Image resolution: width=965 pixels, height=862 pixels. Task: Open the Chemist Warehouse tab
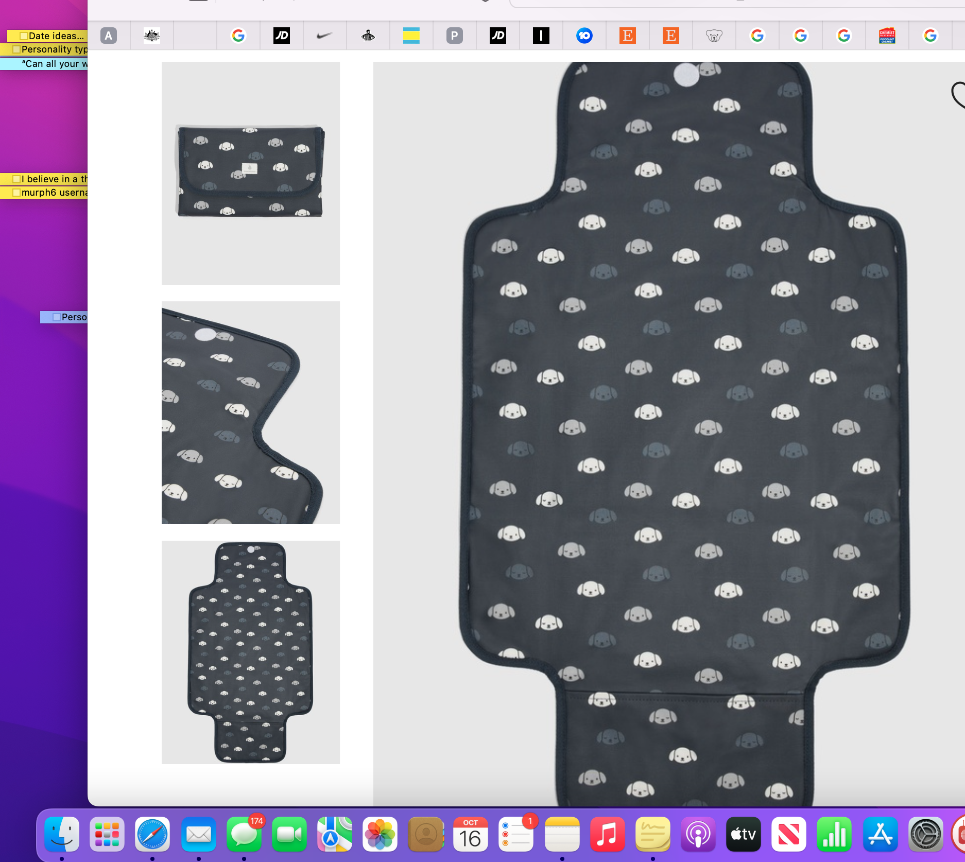[887, 36]
